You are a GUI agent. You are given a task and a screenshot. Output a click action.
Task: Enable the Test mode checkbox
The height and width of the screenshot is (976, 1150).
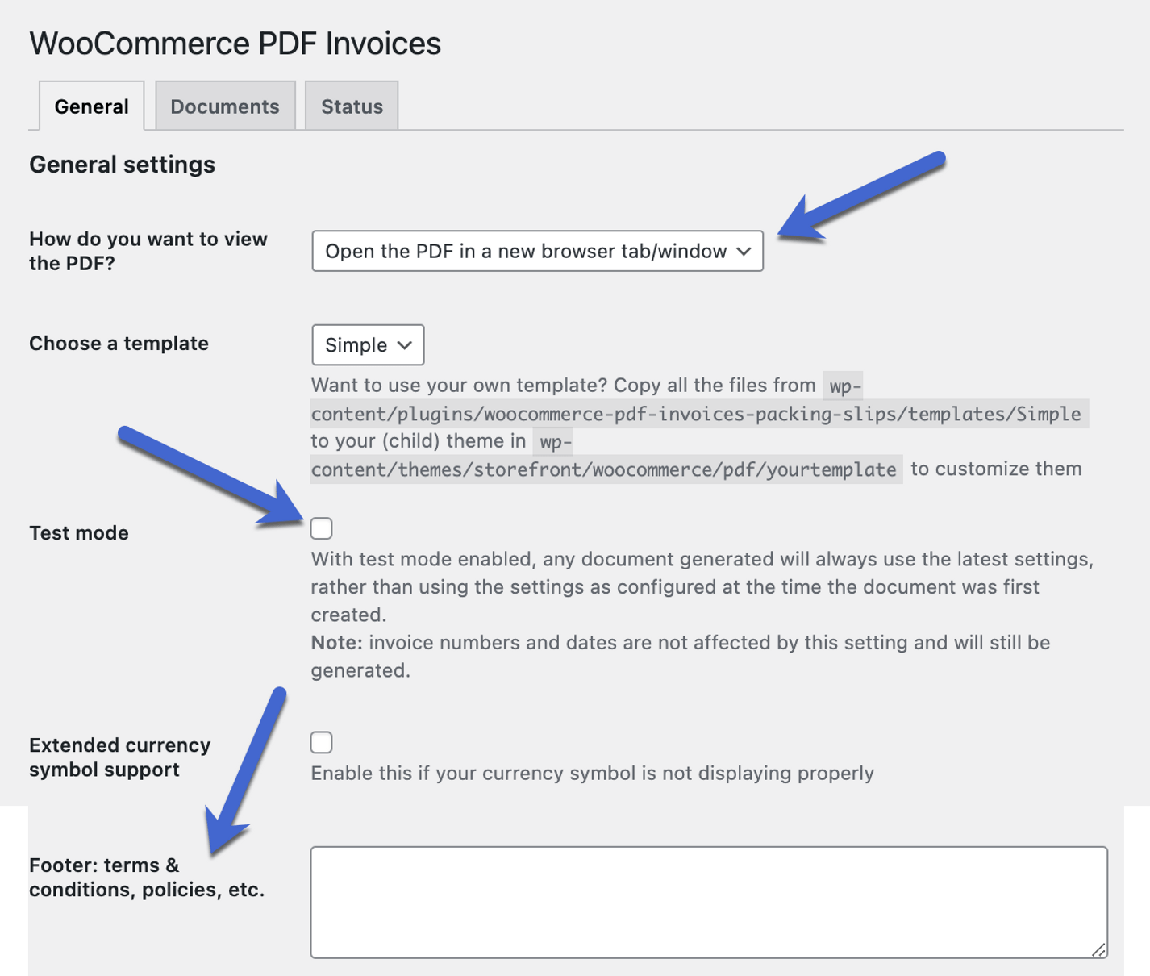click(x=321, y=528)
